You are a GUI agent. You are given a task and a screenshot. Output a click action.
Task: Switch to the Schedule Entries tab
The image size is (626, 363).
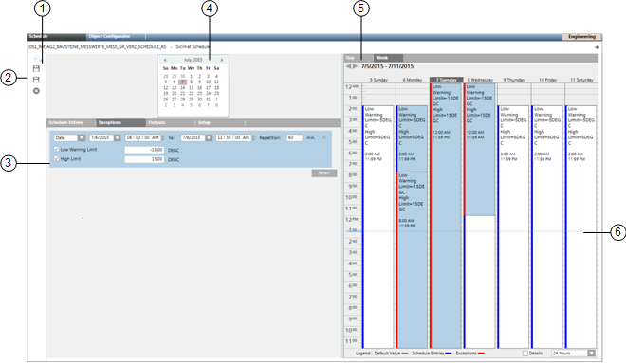71,122
